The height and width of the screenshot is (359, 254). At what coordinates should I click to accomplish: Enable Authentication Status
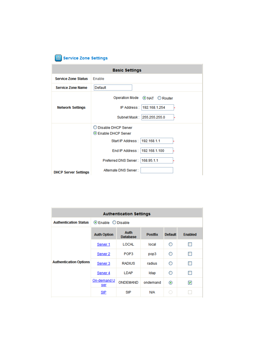point(95,222)
